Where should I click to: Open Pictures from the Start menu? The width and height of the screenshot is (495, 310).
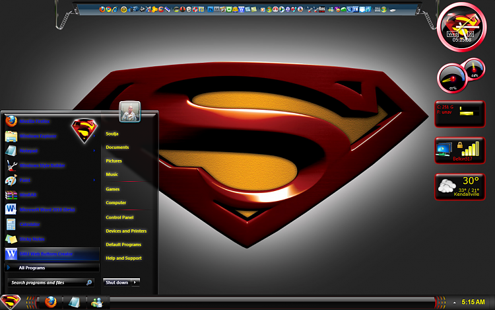114,161
